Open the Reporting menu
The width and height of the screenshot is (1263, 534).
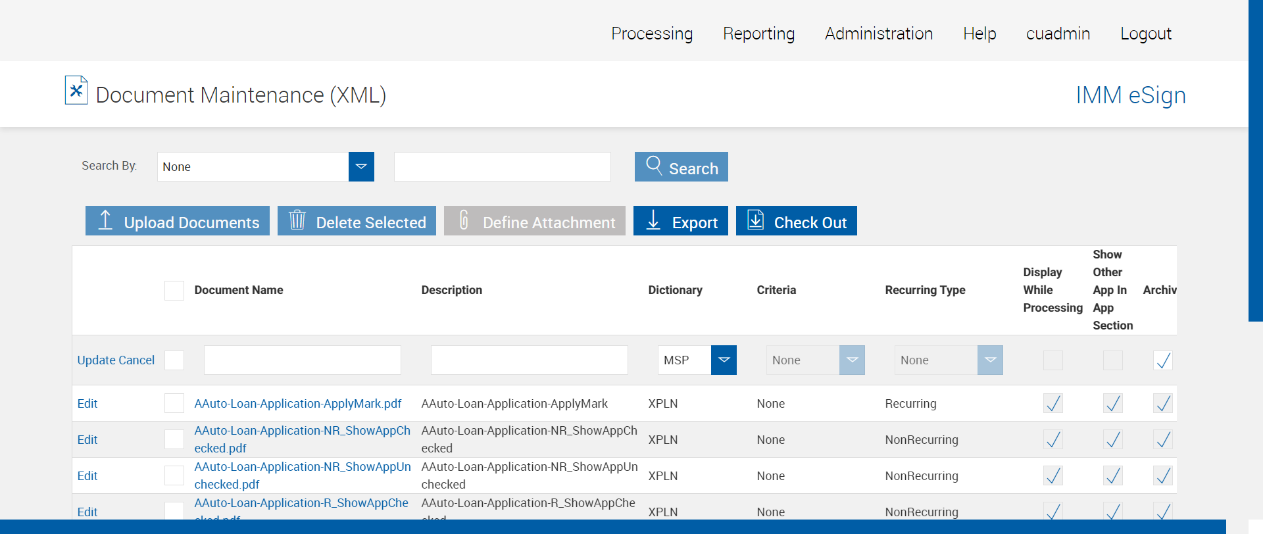[758, 34]
